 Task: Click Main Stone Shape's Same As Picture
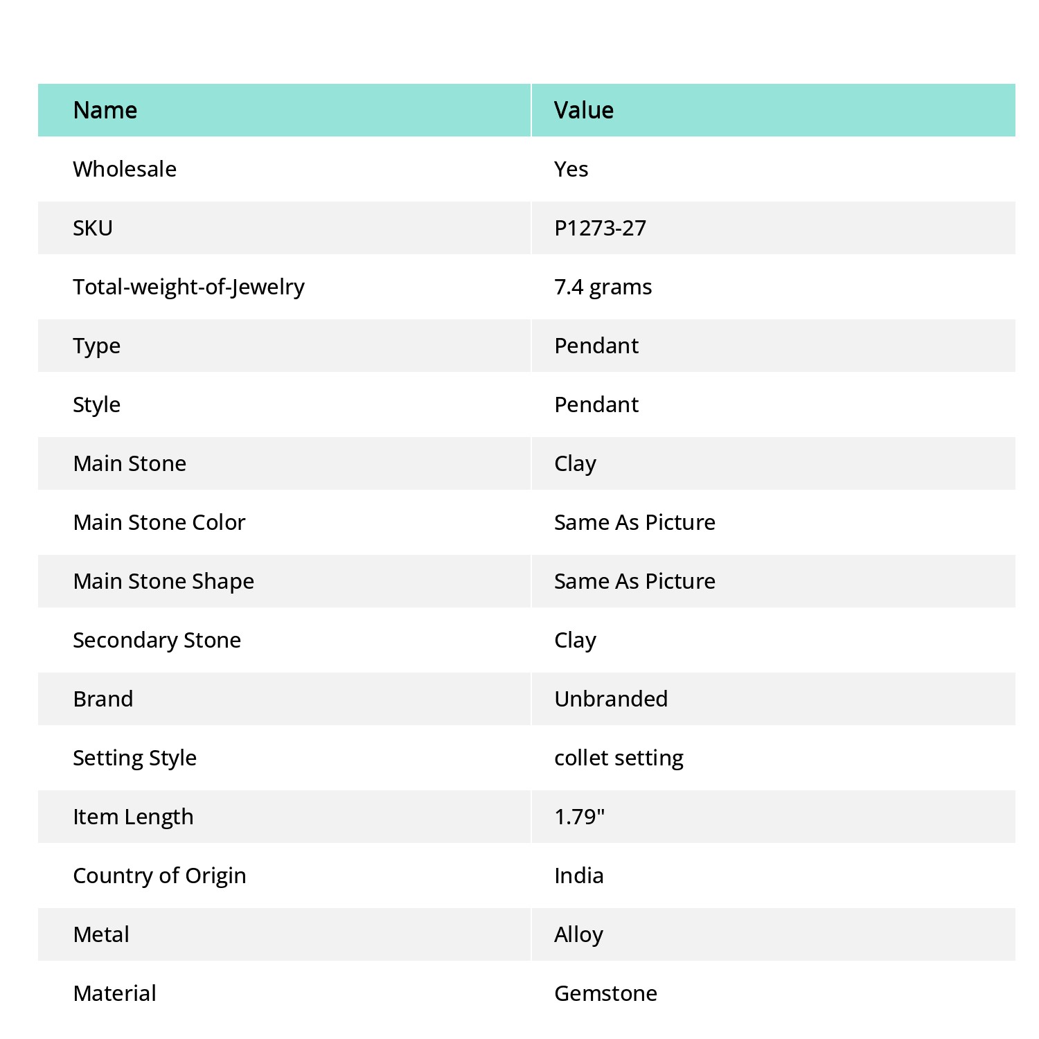(x=634, y=581)
